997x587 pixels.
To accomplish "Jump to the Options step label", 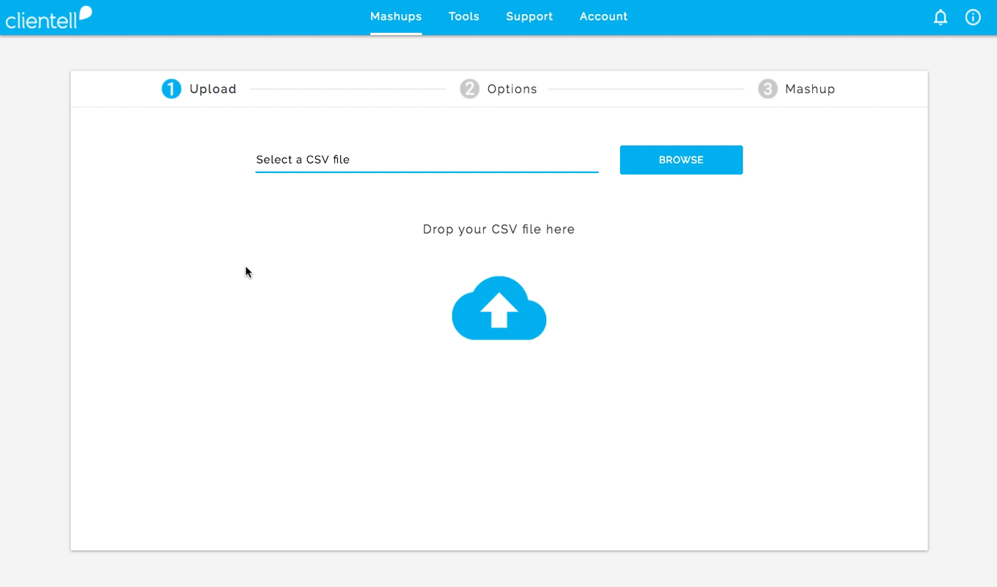I will click(x=512, y=89).
